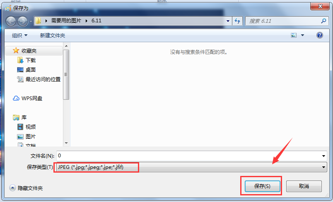Screen dimensions: 333x202
Task: Click 新建文件夹 in the toolbar
Action: (x=53, y=36)
